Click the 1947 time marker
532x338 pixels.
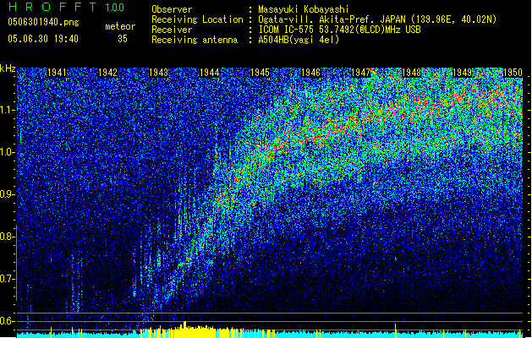tap(360, 73)
